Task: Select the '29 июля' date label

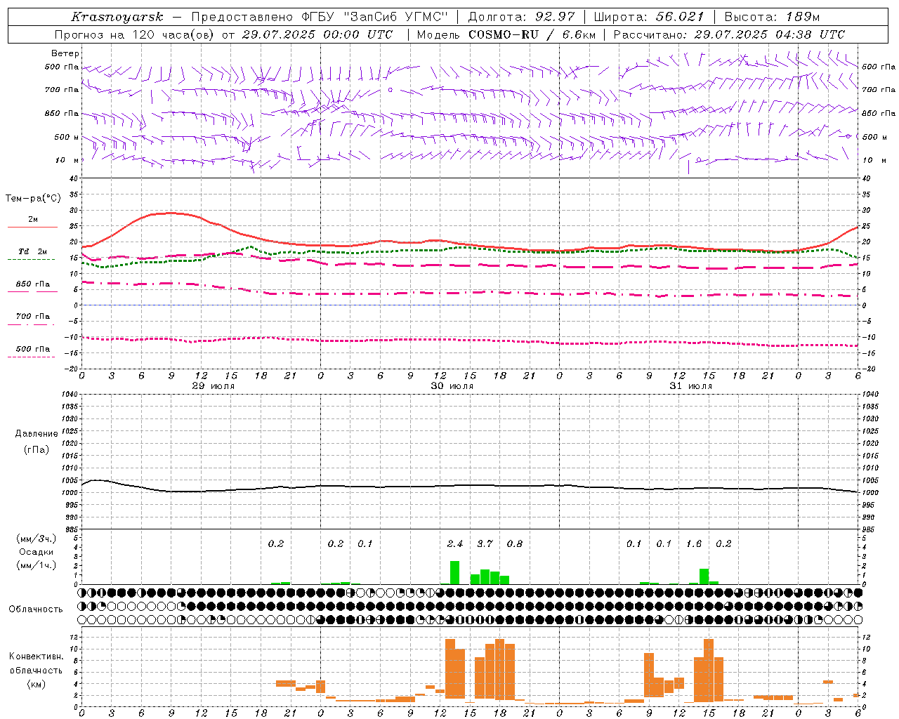Action: pos(214,386)
